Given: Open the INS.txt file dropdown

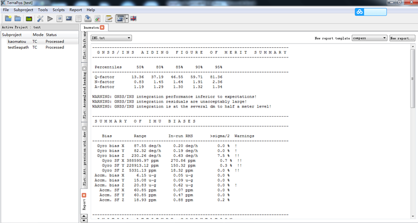Looking at the screenshot, I should 112,38.
